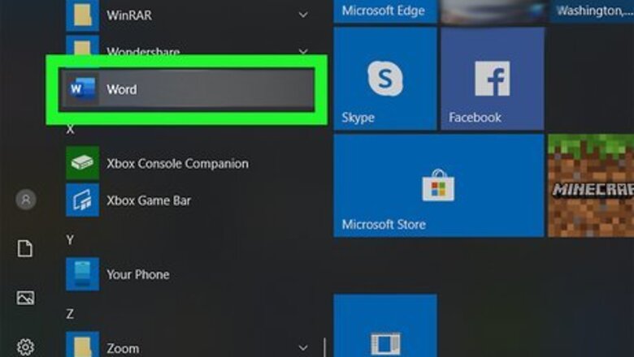Open Your Phone app
The width and height of the screenshot is (634, 357).
[188, 274]
